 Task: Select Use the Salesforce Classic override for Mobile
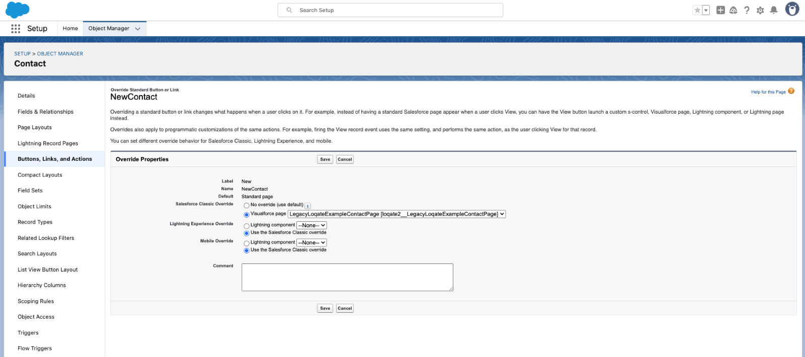247,250
